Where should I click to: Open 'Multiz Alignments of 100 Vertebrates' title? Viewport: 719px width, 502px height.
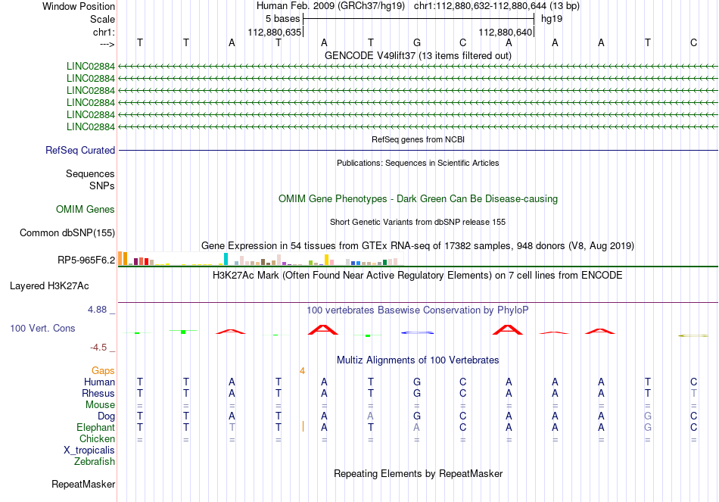pos(418,360)
